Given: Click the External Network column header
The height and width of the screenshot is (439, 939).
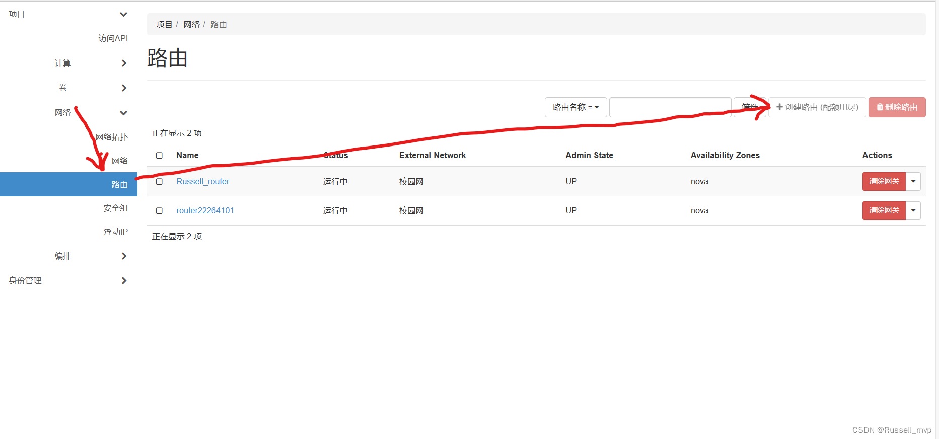Looking at the screenshot, I should [432, 155].
